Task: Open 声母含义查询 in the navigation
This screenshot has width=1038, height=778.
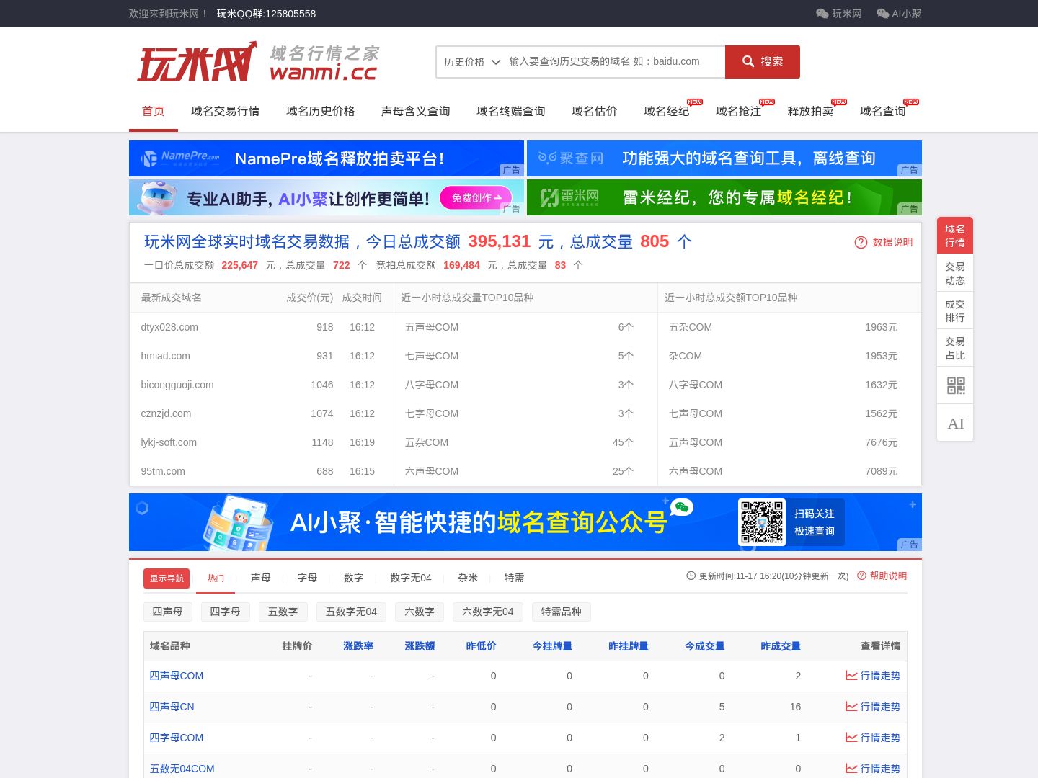Action: point(416,112)
